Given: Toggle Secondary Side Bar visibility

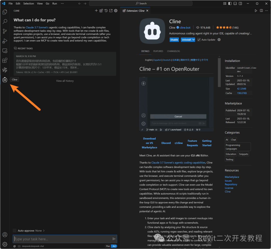Looking at the screenshot, I should click(240, 4).
